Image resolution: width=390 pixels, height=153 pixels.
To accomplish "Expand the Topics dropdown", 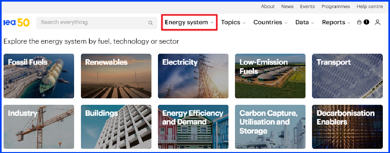I will 233,22.
